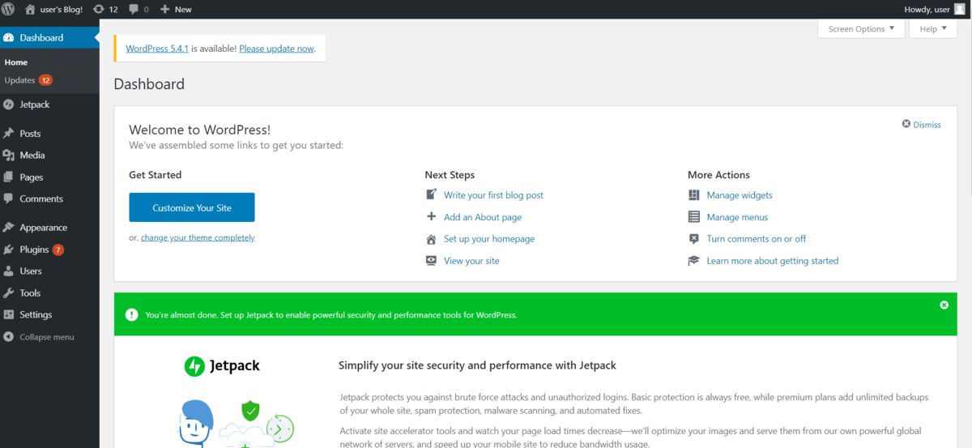Screen dimensions: 972x448
Task: Click change your theme completely link
Action: click(198, 237)
